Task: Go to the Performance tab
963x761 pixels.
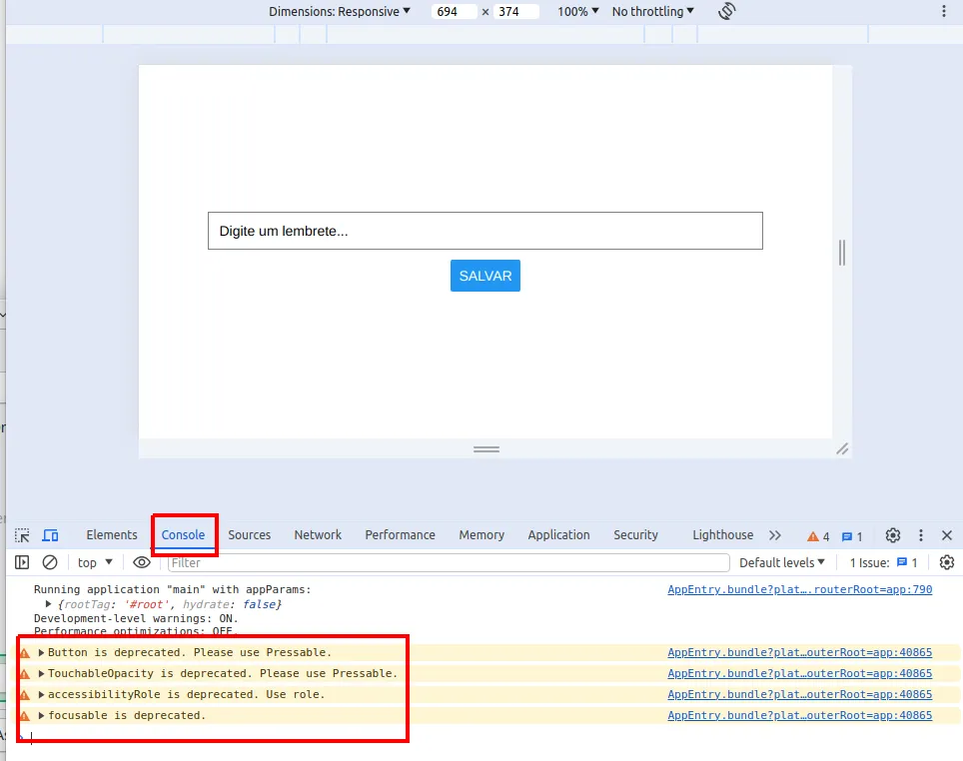Action: [400, 535]
